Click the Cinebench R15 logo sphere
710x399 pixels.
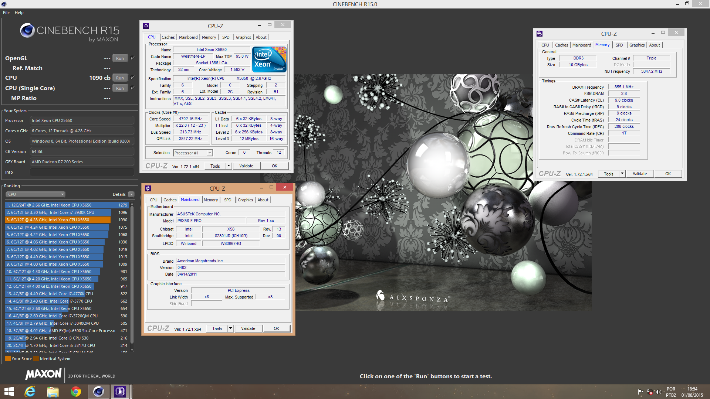(x=27, y=30)
